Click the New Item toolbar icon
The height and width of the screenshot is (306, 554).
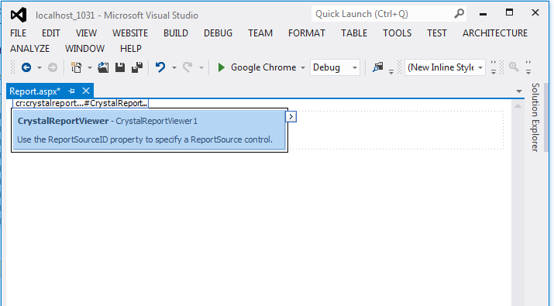76,67
